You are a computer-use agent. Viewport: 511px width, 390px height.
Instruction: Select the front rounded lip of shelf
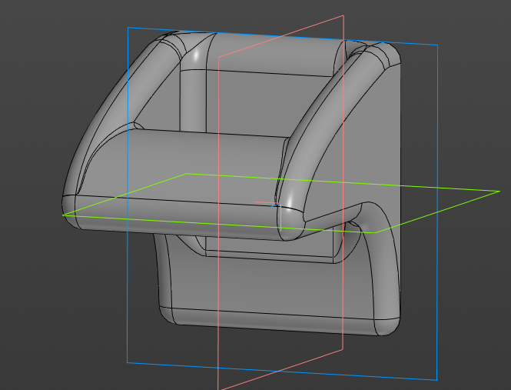pyautogui.click(x=179, y=215)
